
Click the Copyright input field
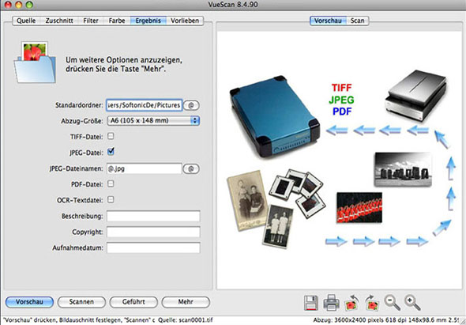tap(153, 232)
